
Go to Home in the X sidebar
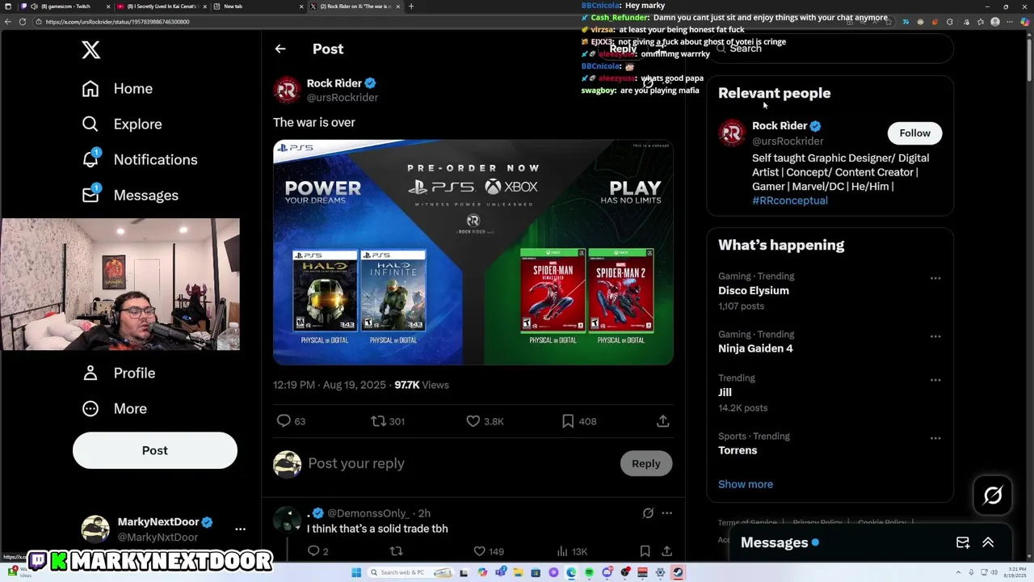click(x=117, y=89)
